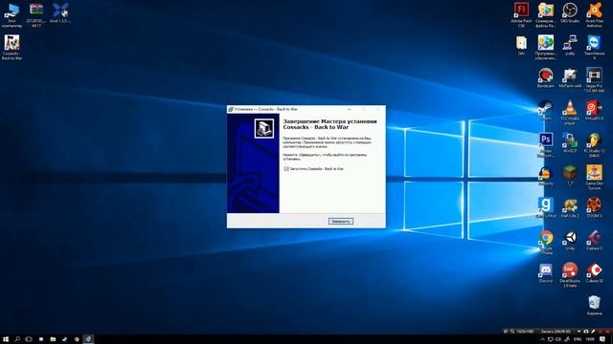The image size is (613, 344).
Task: Select the WinRAR archive desktop file
Action: click(36, 15)
